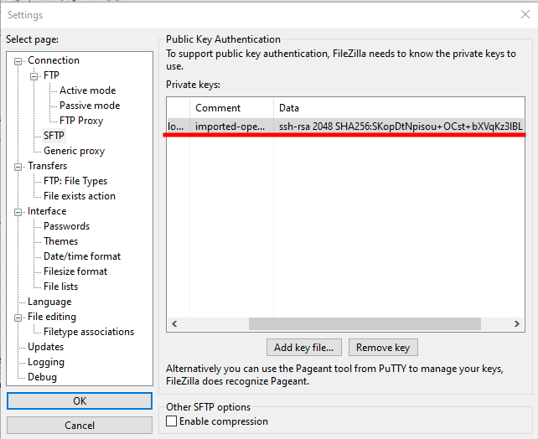Select the SFTP page
The width and height of the screenshot is (538, 439).
(x=54, y=136)
